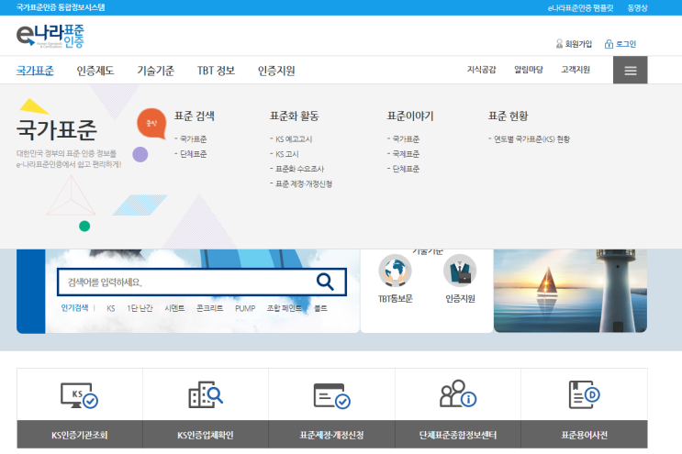Click the 표준화 활동 column heading

(295, 116)
